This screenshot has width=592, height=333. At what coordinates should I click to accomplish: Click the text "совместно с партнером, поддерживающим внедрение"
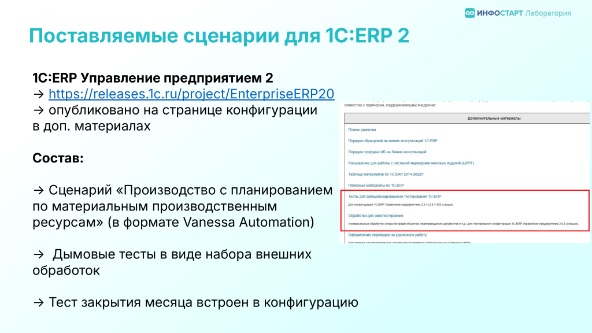point(390,105)
